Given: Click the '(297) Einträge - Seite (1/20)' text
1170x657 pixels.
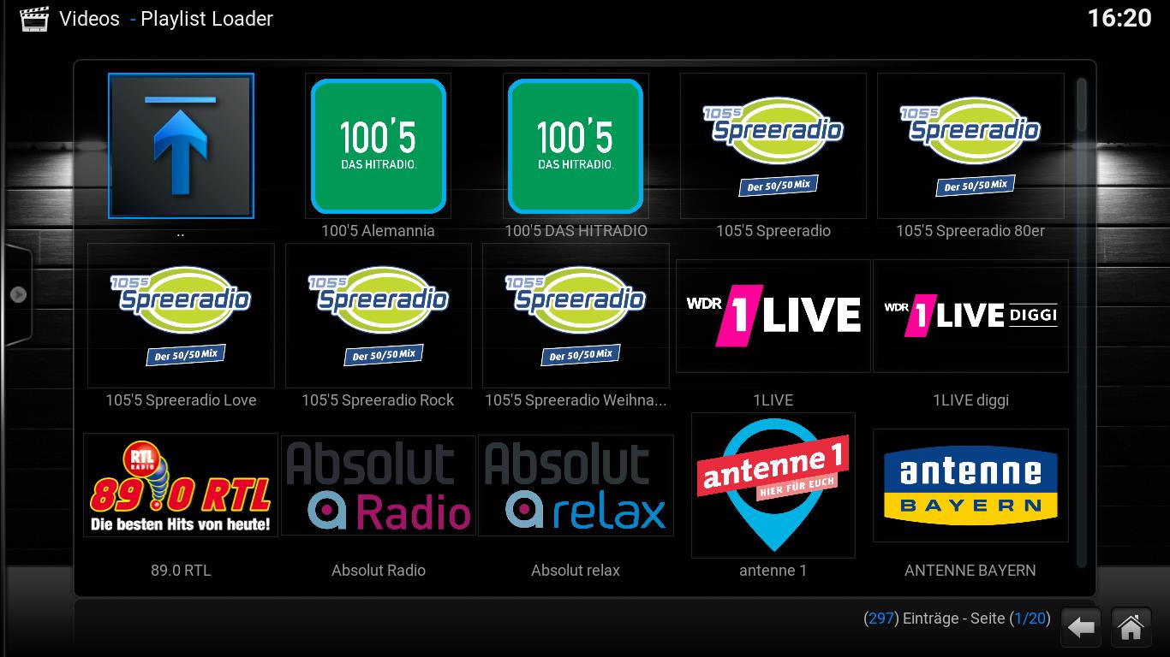Looking at the screenshot, I should tap(957, 619).
